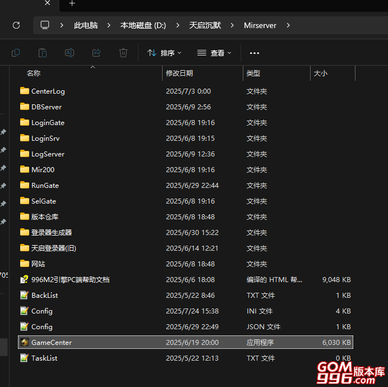388x387 pixels.
Task: Open the 排序 sort dropdown
Action: tap(164, 53)
